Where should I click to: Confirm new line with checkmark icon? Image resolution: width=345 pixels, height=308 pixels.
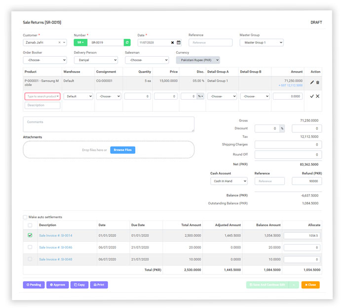click(x=312, y=96)
